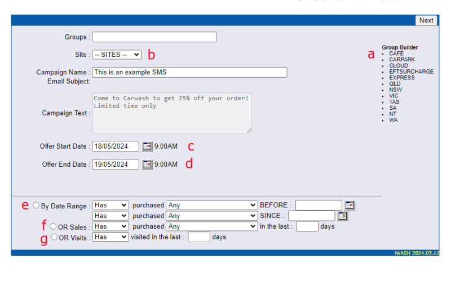Viewport: 451px width, 285px height.
Task: Click the Next button
Action: pos(426,20)
